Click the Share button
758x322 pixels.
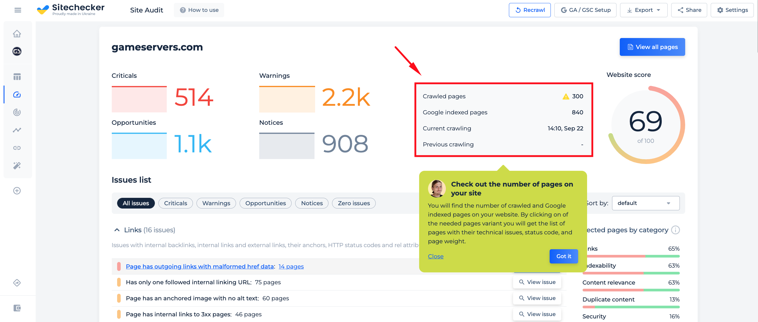coord(689,10)
